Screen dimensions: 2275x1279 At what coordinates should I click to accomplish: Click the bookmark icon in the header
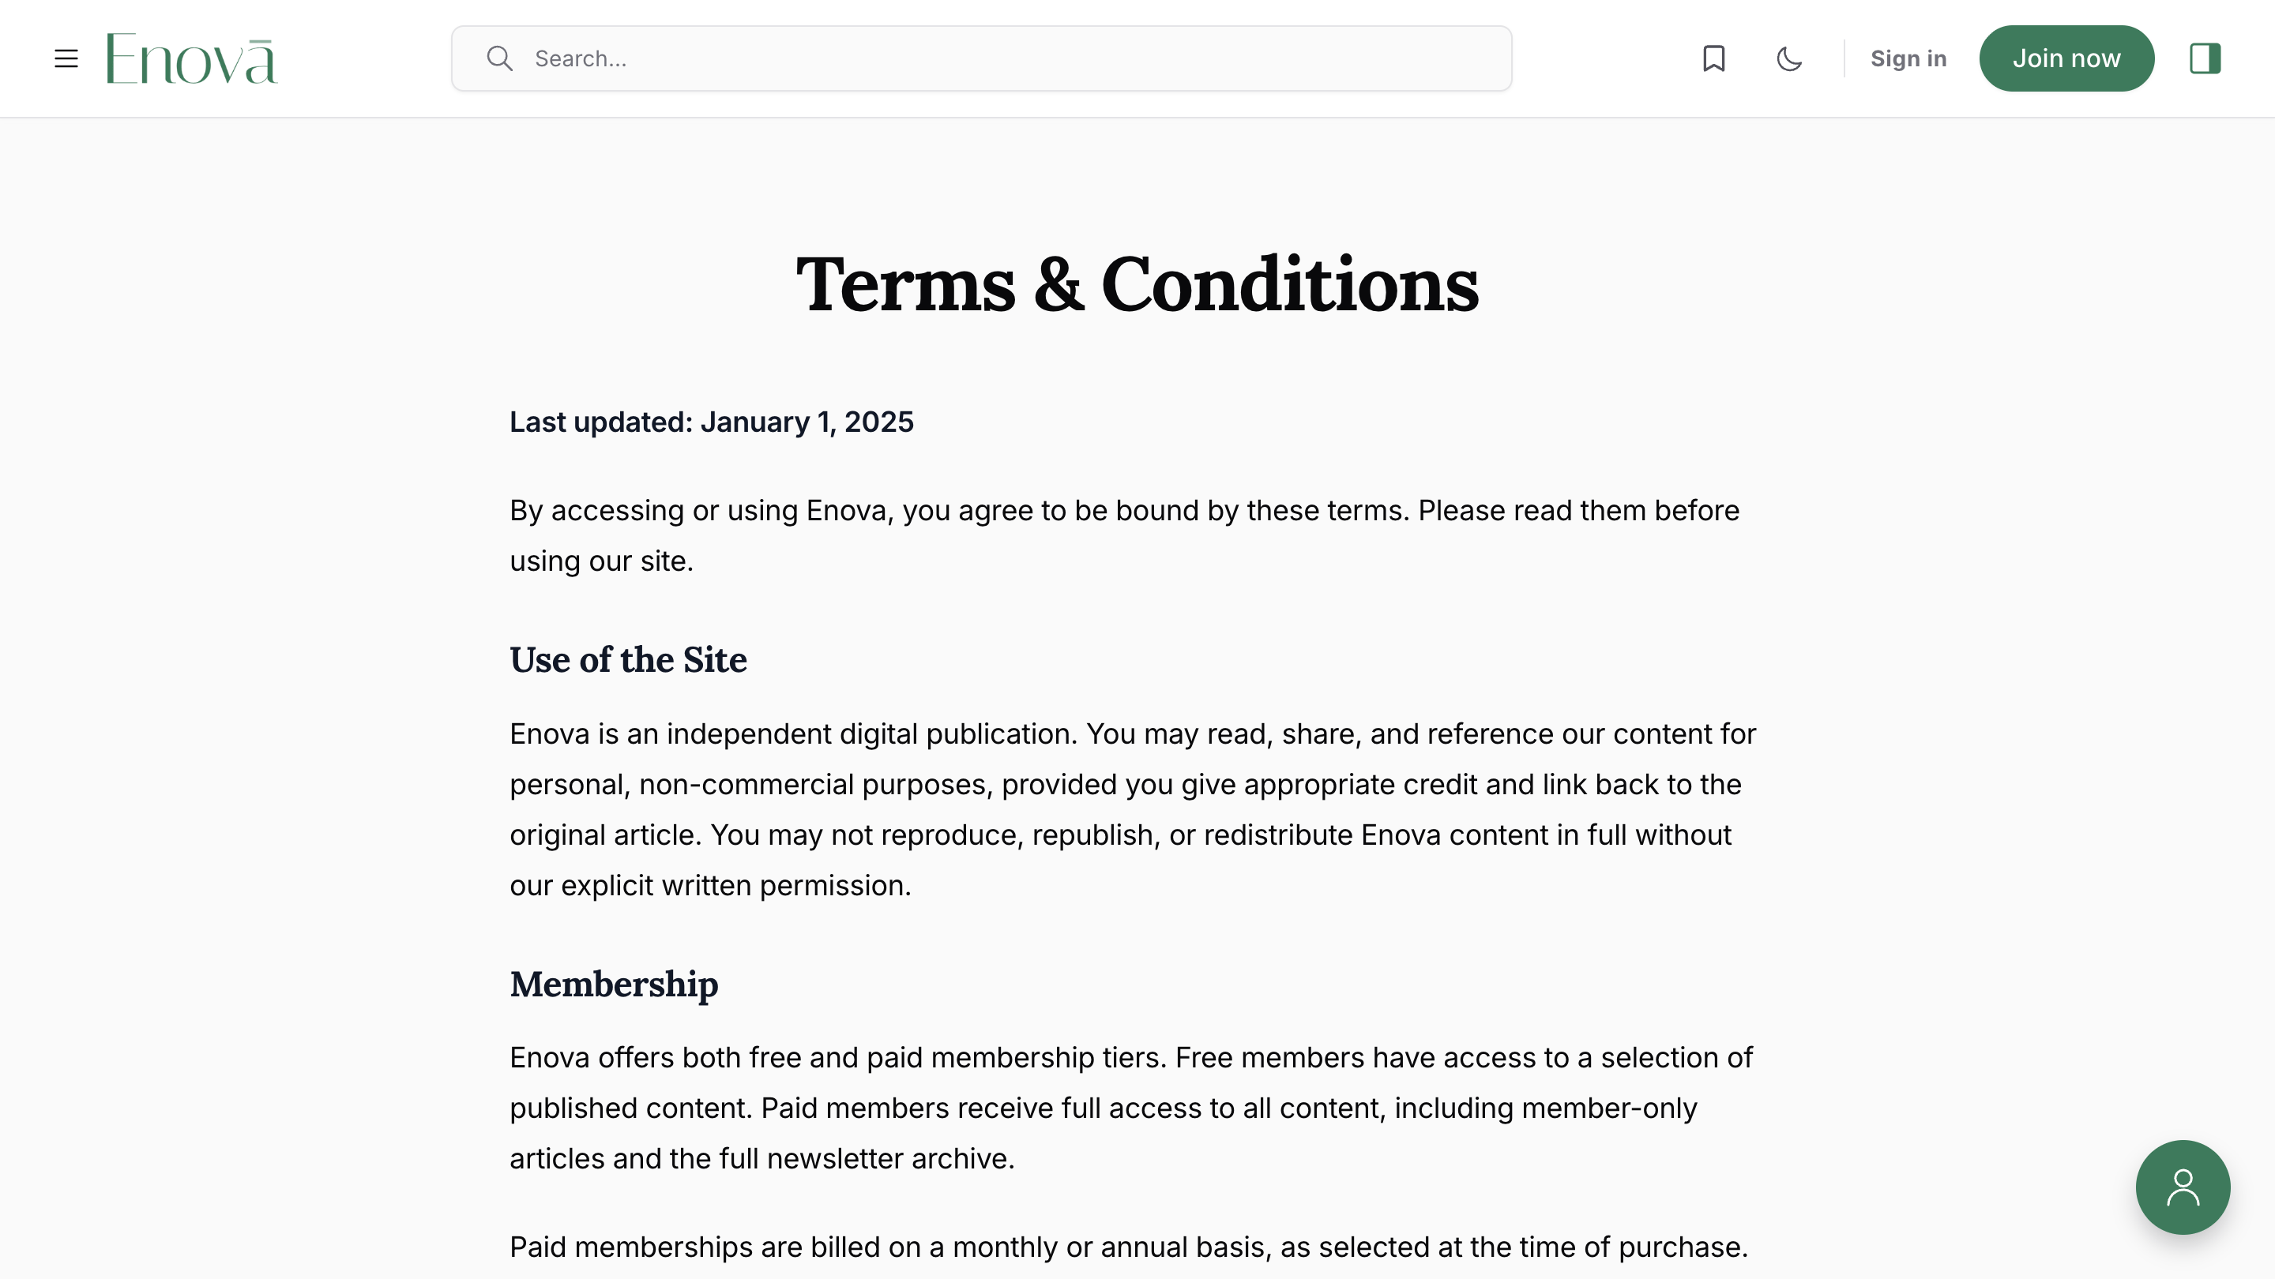1713,58
